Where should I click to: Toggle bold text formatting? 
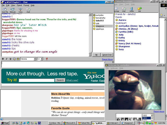click(3, 59)
